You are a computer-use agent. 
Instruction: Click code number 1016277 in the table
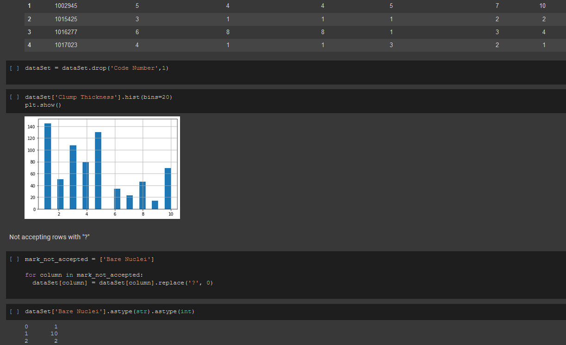pyautogui.click(x=66, y=32)
